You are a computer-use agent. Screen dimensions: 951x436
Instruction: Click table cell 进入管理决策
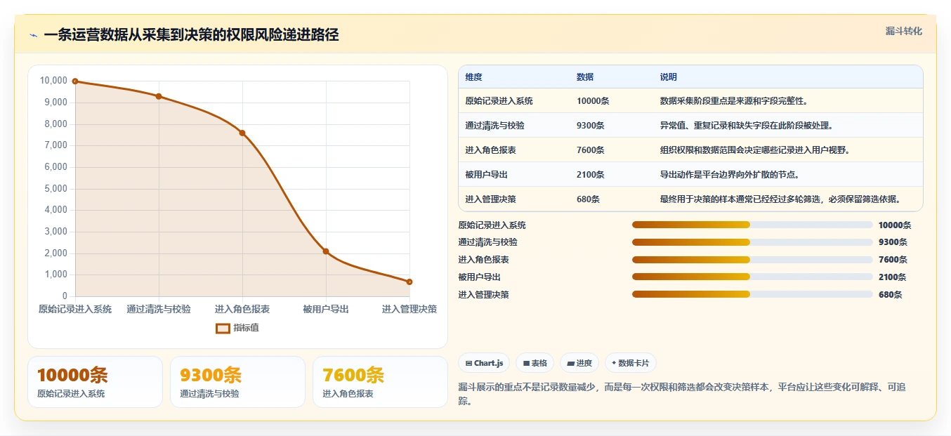(x=490, y=199)
